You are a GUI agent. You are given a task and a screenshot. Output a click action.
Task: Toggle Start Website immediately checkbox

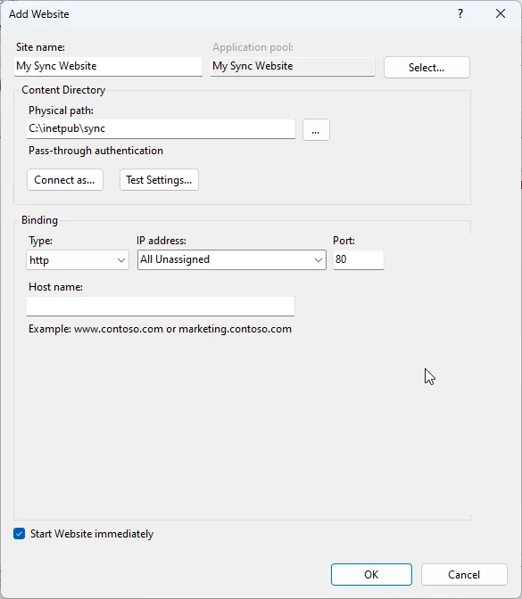[19, 533]
